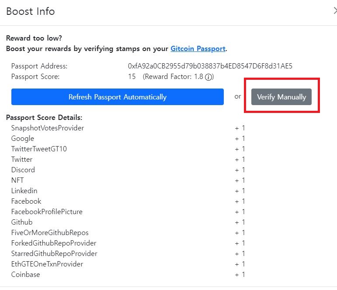This screenshot has width=337, height=290.
Task: Click the + 1 value beside Coinbase
Action: (240, 275)
